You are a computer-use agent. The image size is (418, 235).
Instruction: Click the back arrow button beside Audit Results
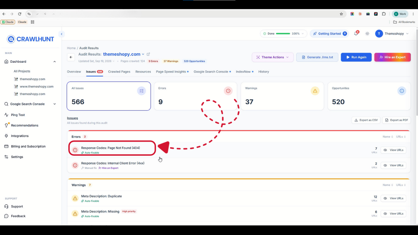tap(71, 57)
